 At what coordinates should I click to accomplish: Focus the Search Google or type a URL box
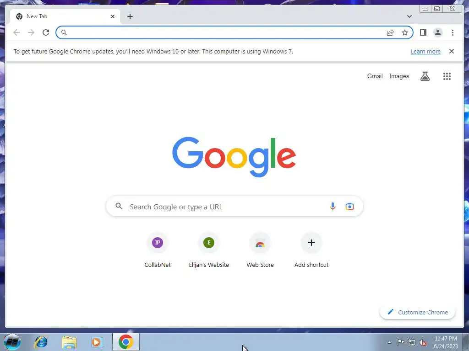tap(234, 207)
